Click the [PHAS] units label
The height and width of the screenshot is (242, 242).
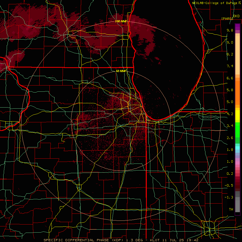click(227, 19)
